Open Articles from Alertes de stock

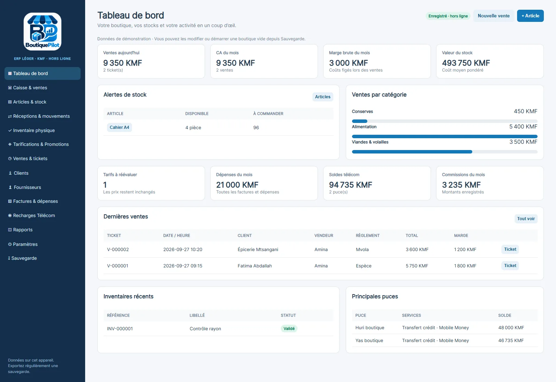click(322, 97)
